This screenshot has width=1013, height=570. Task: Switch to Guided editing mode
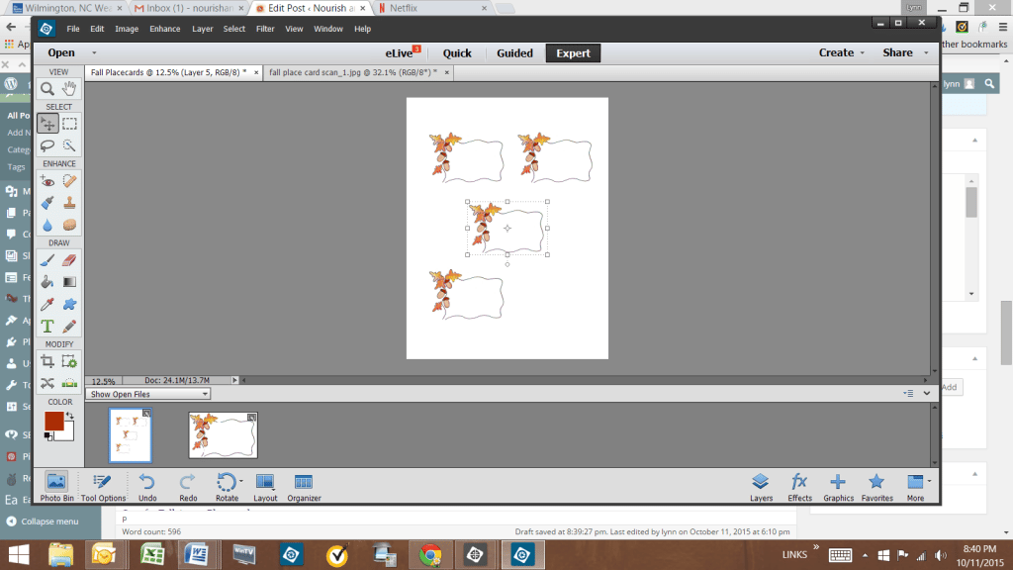(514, 53)
